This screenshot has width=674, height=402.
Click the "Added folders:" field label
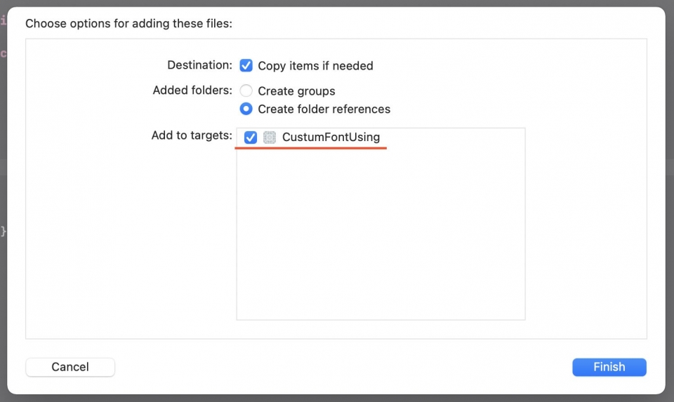pyautogui.click(x=192, y=91)
